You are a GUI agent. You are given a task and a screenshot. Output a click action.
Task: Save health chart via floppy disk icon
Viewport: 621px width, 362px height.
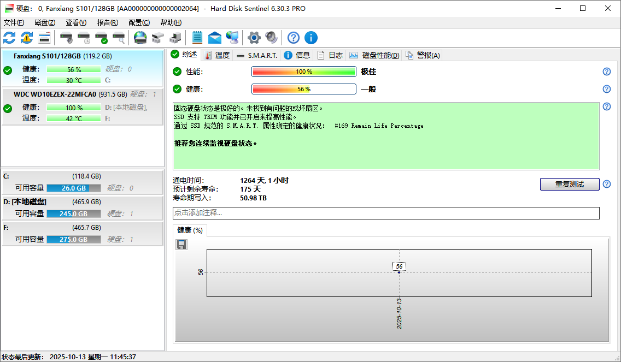click(181, 245)
